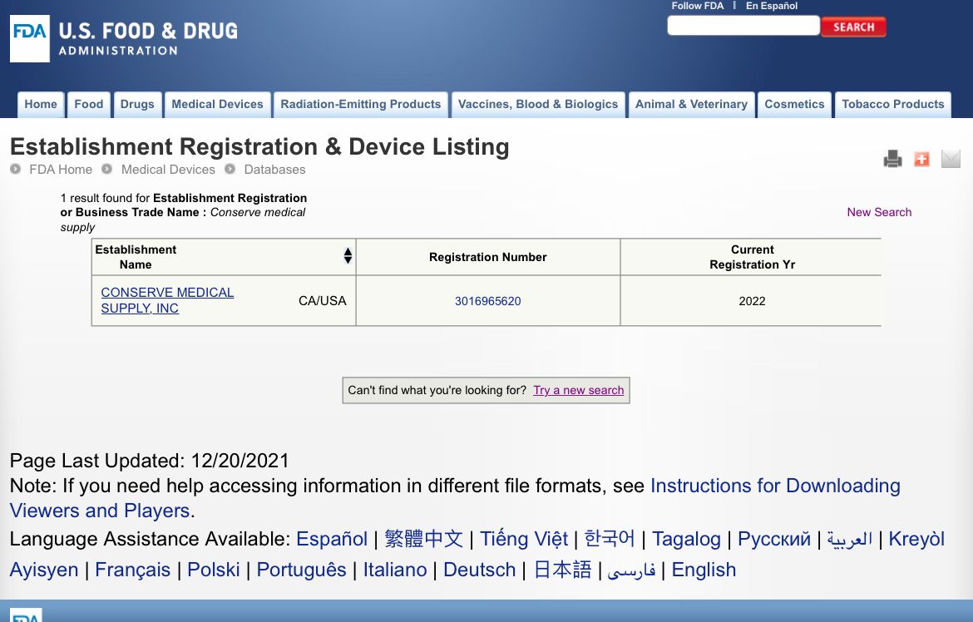973x622 pixels.
Task: Select Italiano language assistance
Action: click(x=395, y=570)
